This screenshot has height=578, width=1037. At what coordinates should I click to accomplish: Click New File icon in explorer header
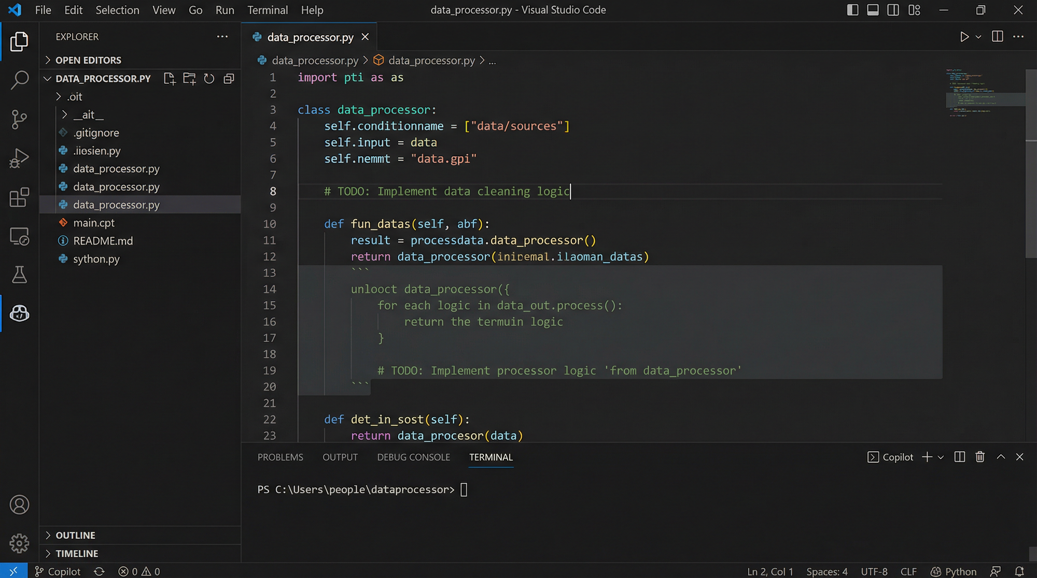pos(170,79)
